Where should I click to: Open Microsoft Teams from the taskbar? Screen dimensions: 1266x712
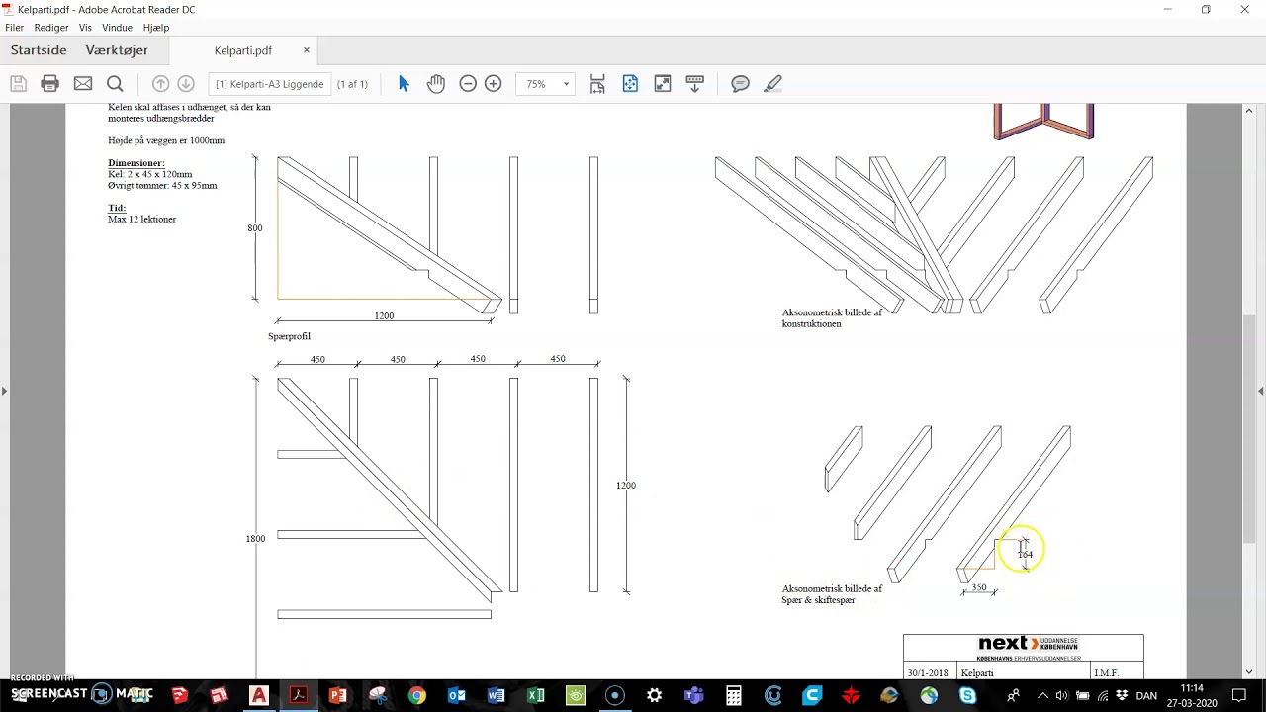pos(693,696)
